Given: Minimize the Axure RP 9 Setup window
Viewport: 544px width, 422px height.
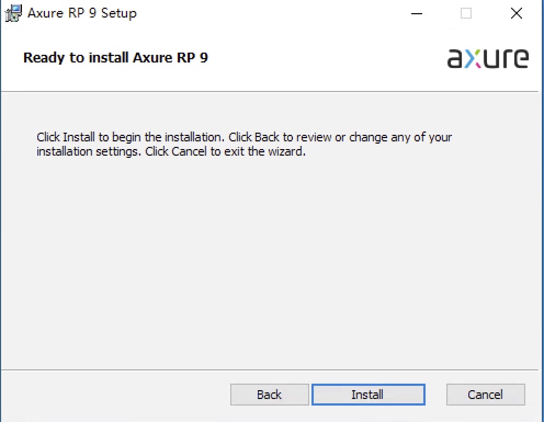Looking at the screenshot, I should (x=416, y=13).
